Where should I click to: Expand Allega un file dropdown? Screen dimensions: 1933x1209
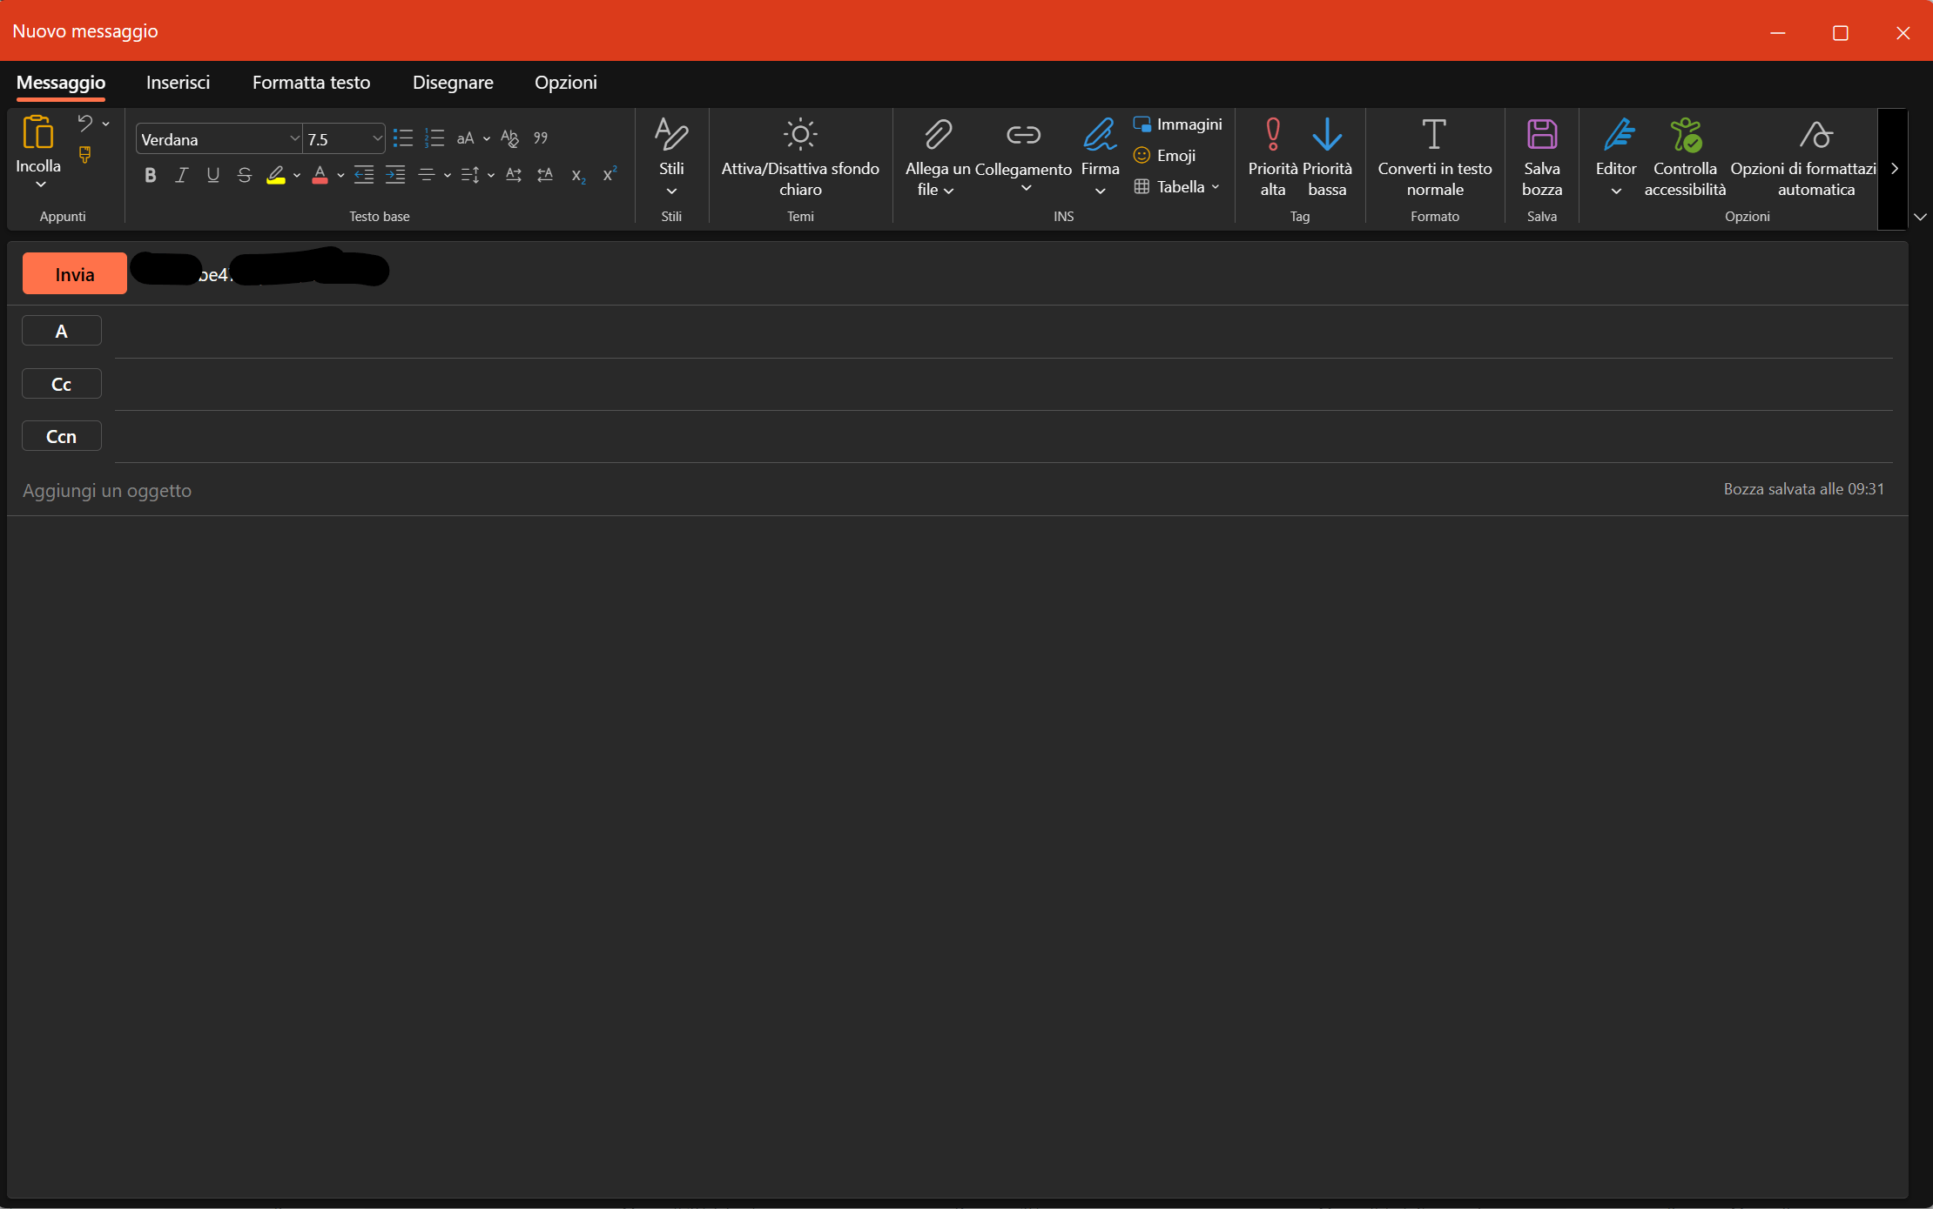(x=948, y=191)
